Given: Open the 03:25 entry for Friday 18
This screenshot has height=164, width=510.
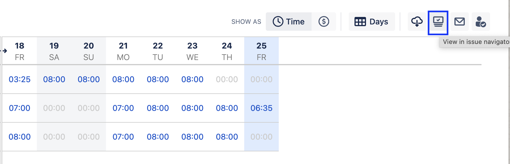Looking at the screenshot, I should click(20, 79).
